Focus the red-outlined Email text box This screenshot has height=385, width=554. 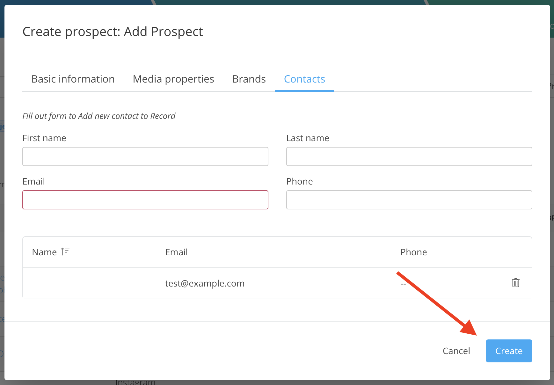145,200
